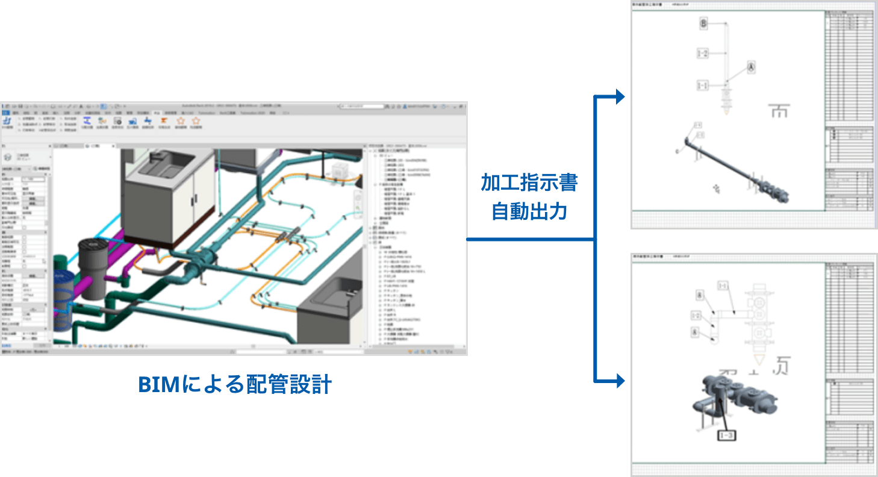Image resolution: width=878 pixels, height=477 pixels.
Task: Open the instruction sheet showing the long straight pipe
Action: point(754,116)
